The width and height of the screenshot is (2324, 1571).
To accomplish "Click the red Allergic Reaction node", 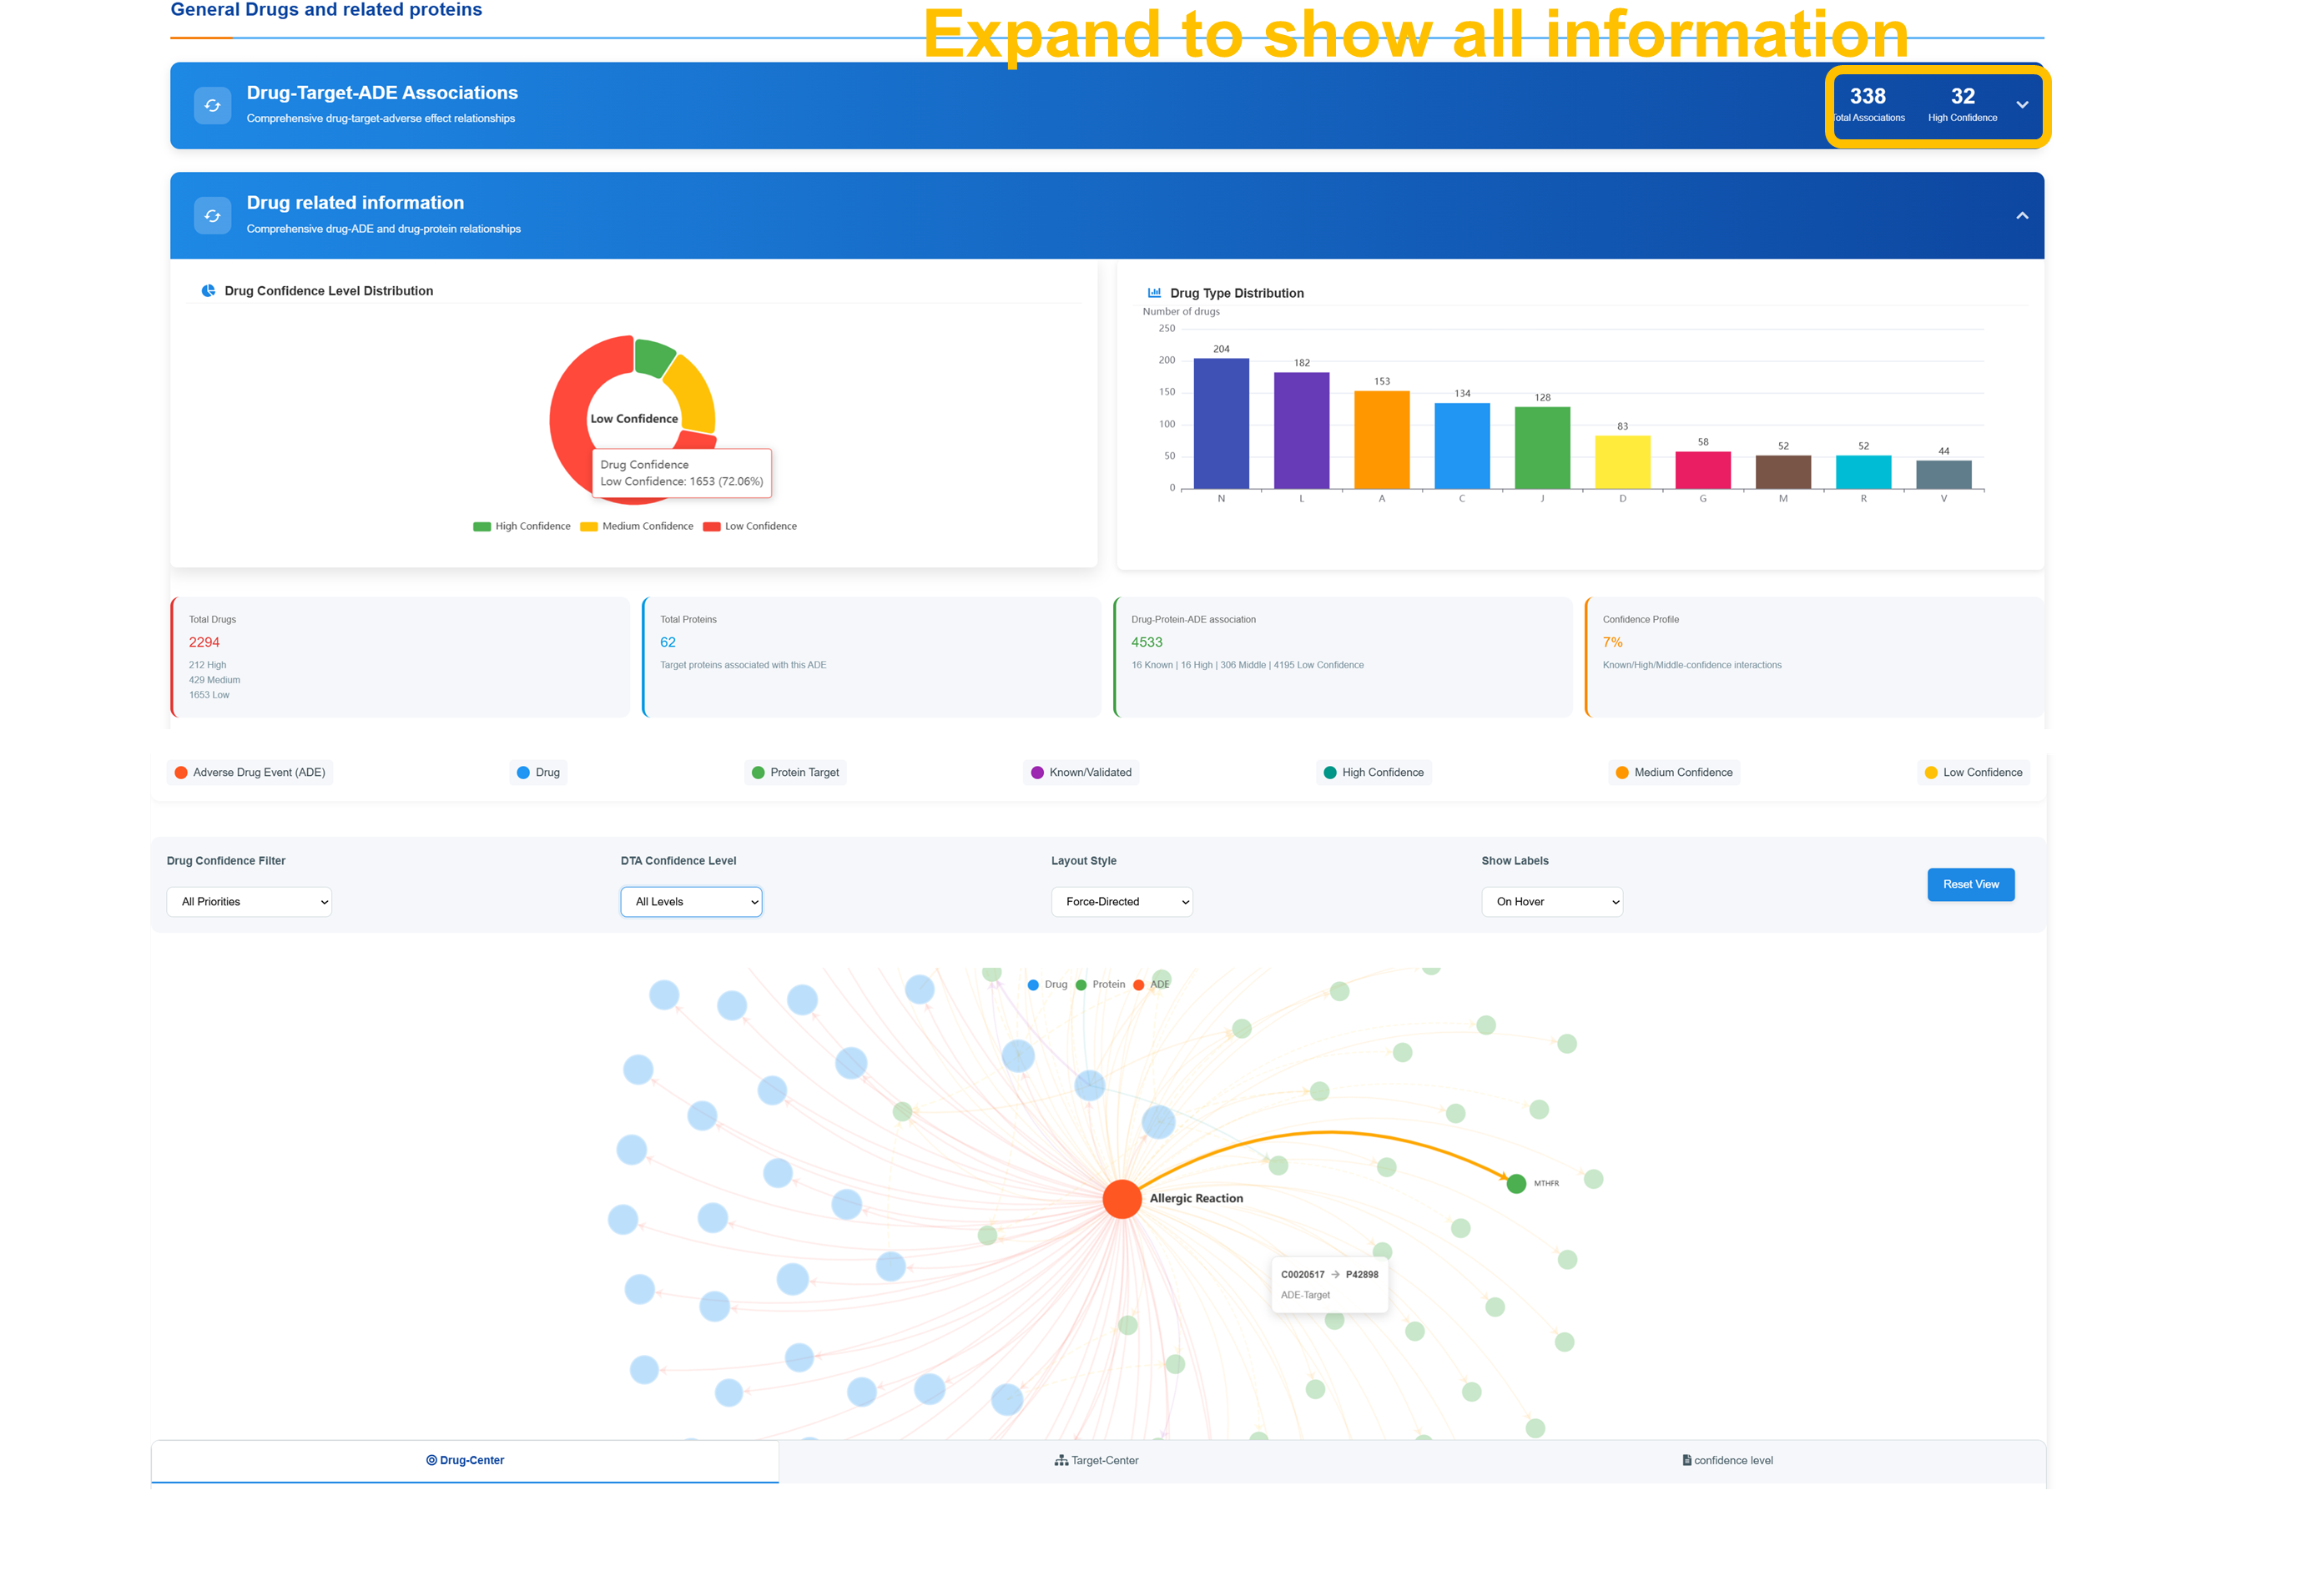I will coord(1121,1198).
